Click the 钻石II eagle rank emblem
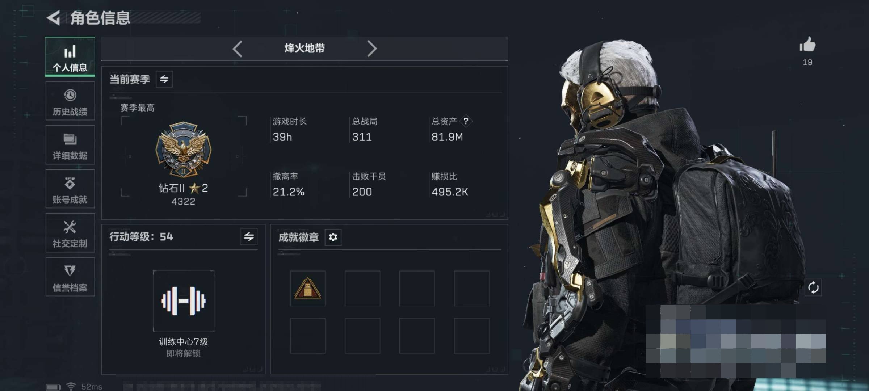869x391 pixels. [183, 149]
